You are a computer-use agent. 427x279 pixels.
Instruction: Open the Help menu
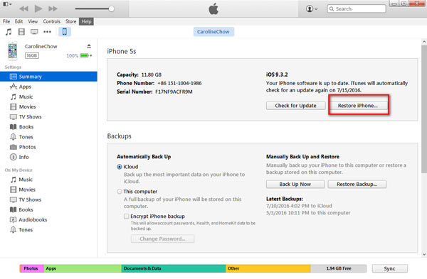point(86,21)
